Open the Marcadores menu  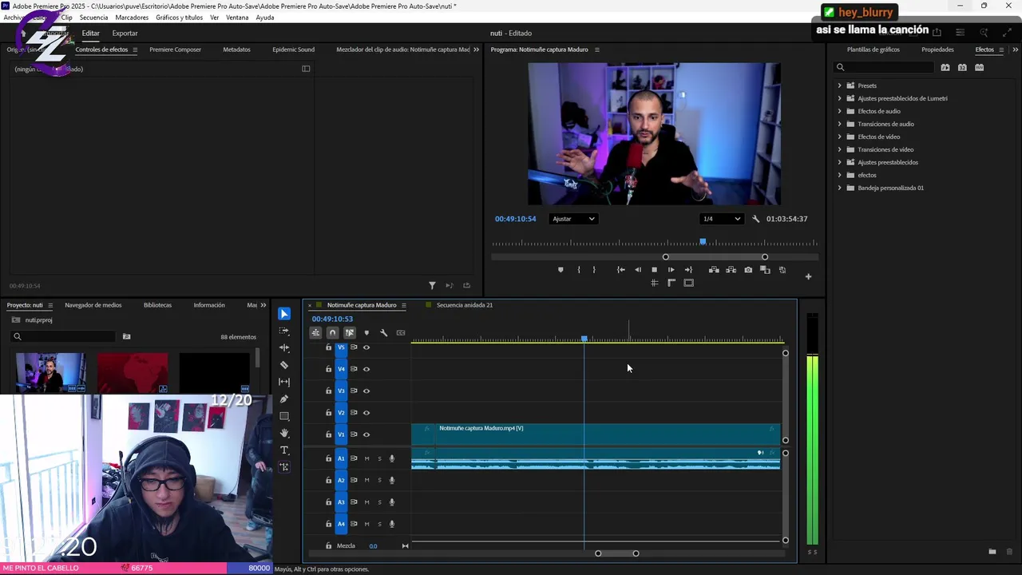[132, 18]
